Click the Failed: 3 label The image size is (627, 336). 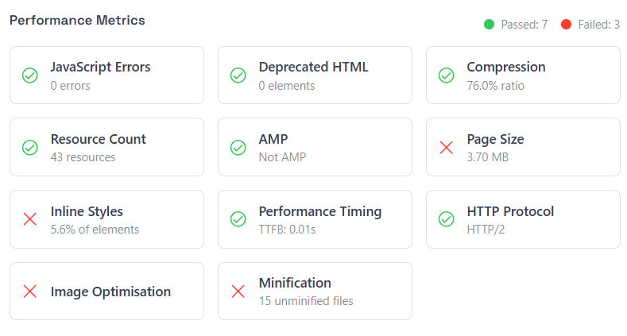coord(599,25)
